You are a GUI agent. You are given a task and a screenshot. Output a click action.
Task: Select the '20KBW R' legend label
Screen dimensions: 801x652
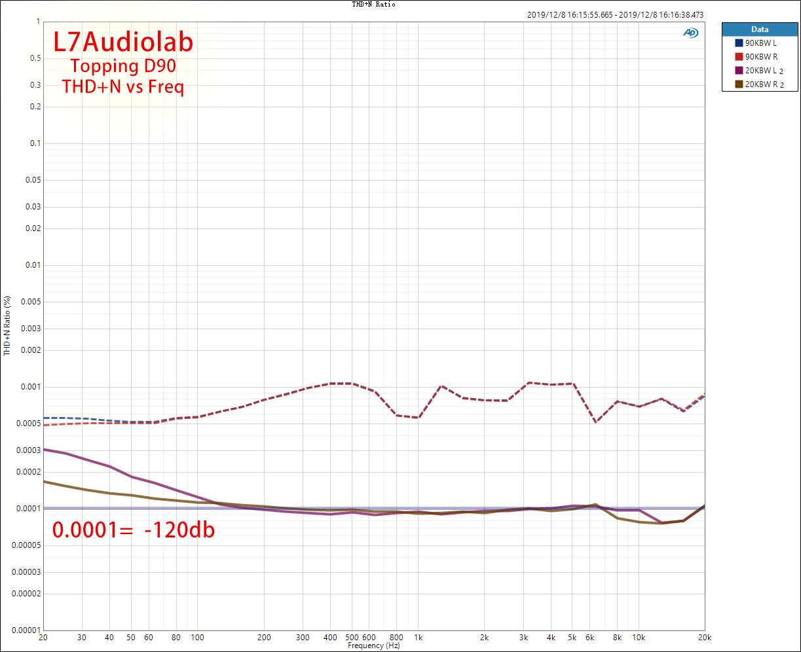761,84
